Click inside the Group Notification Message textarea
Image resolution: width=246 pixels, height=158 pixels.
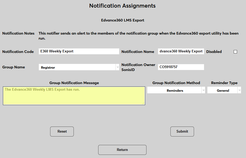coord(74,96)
